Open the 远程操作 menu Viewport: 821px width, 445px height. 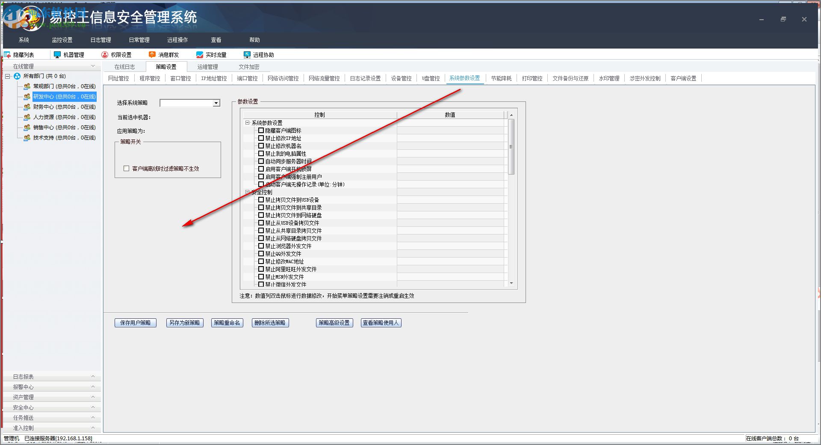tap(178, 40)
